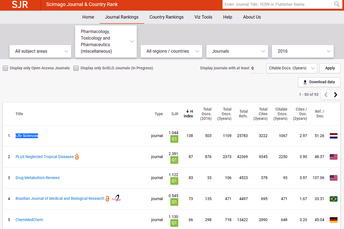Click open access icon beside Brazilian Journal
Image resolution: width=344 pixels, height=229 pixels.
(107, 199)
